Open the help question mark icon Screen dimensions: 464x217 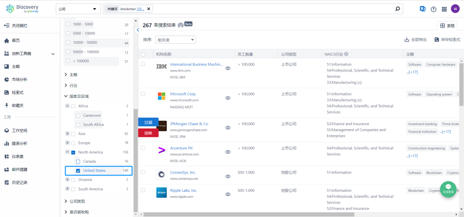click(x=433, y=9)
